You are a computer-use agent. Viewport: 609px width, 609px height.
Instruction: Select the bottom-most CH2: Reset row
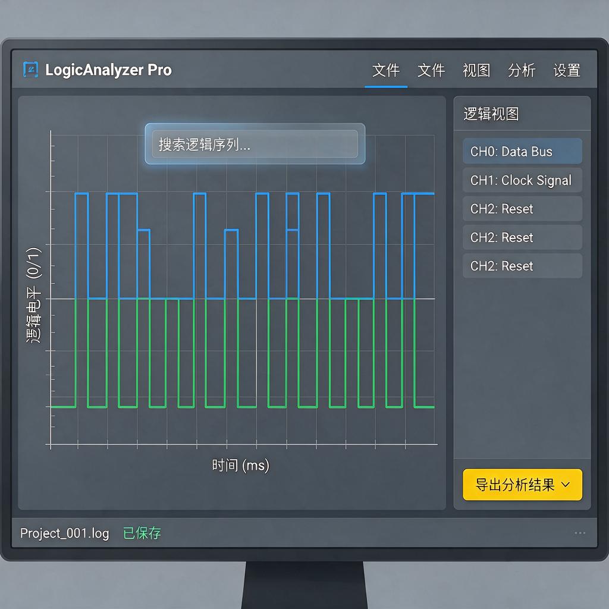[x=522, y=266]
